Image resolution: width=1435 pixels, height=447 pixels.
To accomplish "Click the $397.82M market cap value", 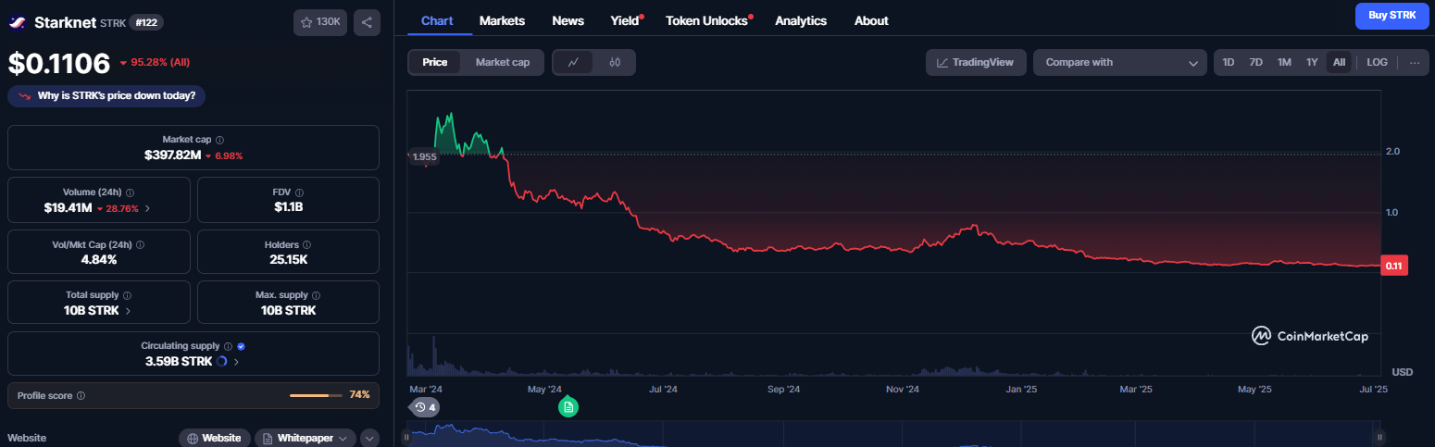I will pyautogui.click(x=172, y=155).
